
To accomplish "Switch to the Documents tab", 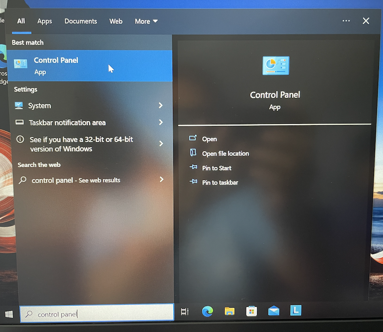I will click(x=81, y=21).
